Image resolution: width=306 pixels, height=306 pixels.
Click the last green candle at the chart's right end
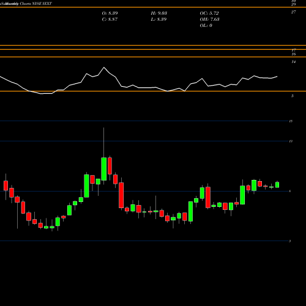277,185
